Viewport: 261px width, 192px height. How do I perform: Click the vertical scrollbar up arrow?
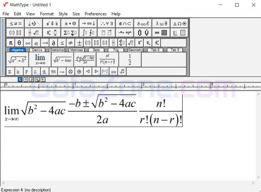(258, 94)
